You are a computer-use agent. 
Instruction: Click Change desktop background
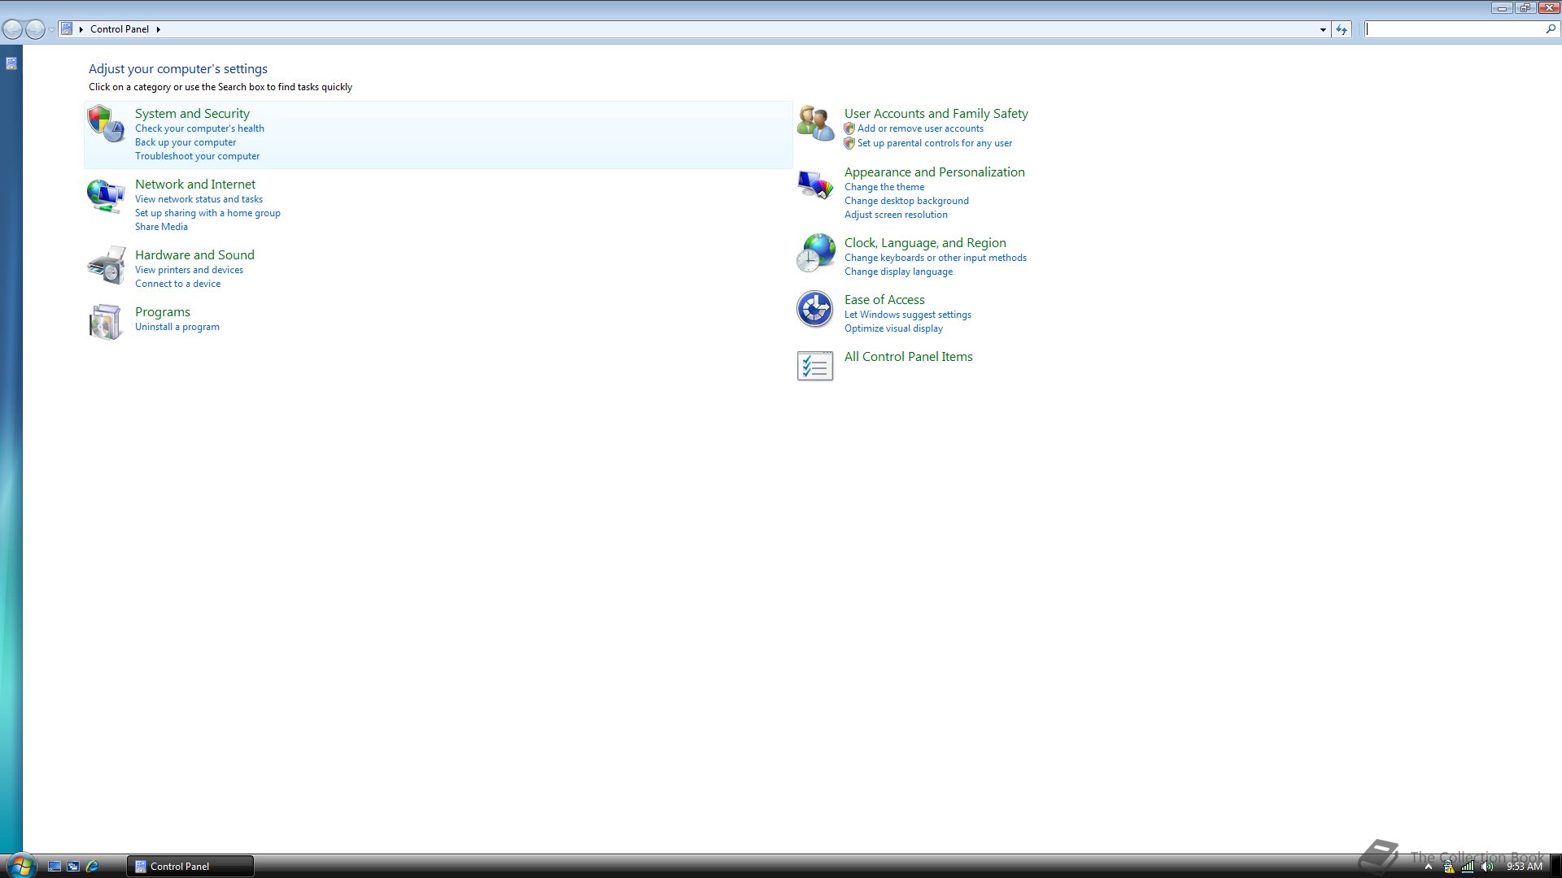[906, 201]
